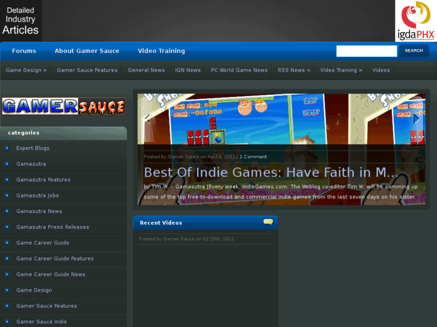Open the Forums menu item
Image resolution: width=437 pixels, height=327 pixels.
tap(24, 50)
